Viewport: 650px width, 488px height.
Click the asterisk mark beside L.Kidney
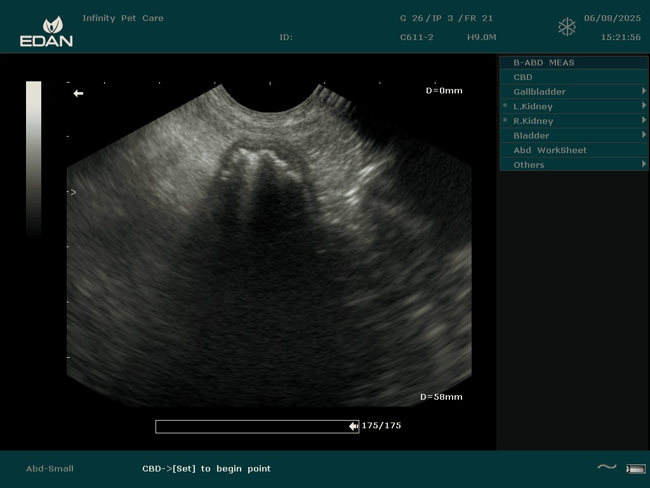click(505, 106)
